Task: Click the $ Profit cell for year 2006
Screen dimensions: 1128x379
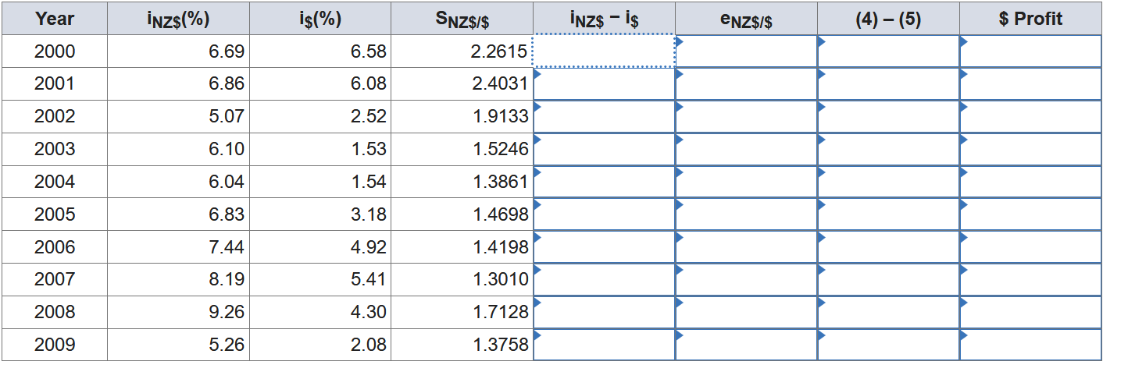Action: [x=1030, y=247]
